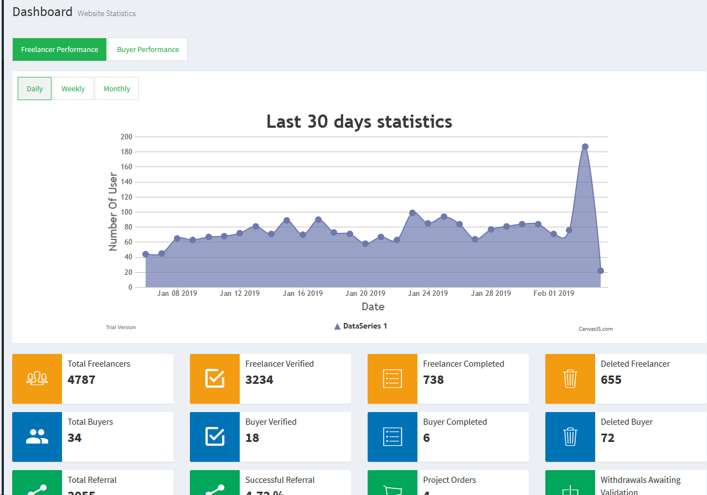Open the CanvasJS.com credit link
The height and width of the screenshot is (495, 707).
595,329
